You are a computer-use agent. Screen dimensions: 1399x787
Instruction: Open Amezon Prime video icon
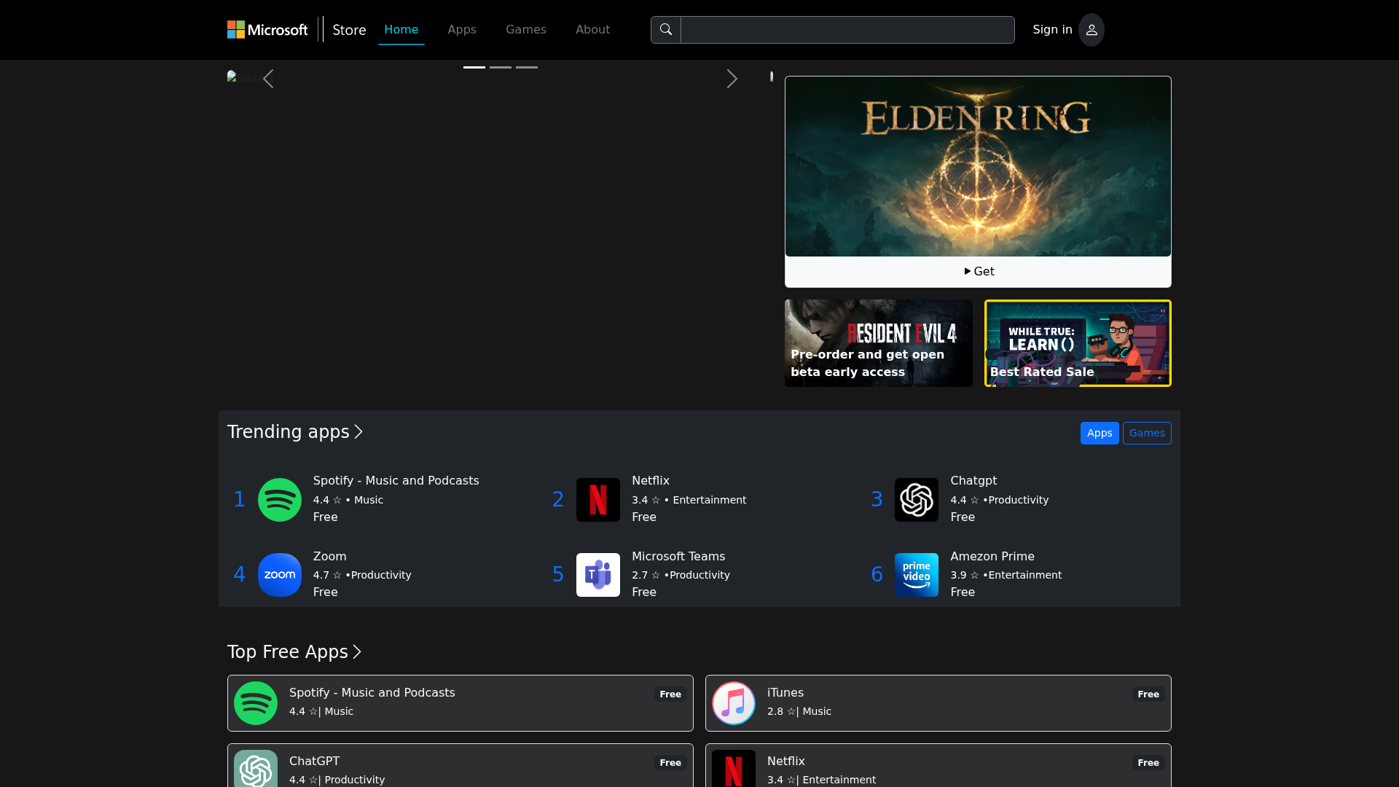[917, 575]
